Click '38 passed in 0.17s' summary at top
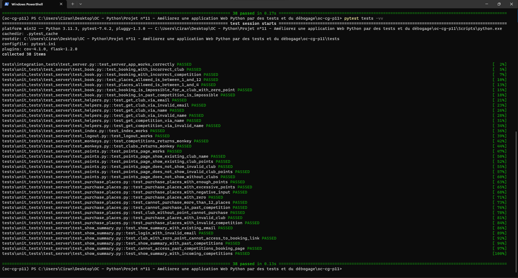518x278 pixels. (x=255, y=13)
